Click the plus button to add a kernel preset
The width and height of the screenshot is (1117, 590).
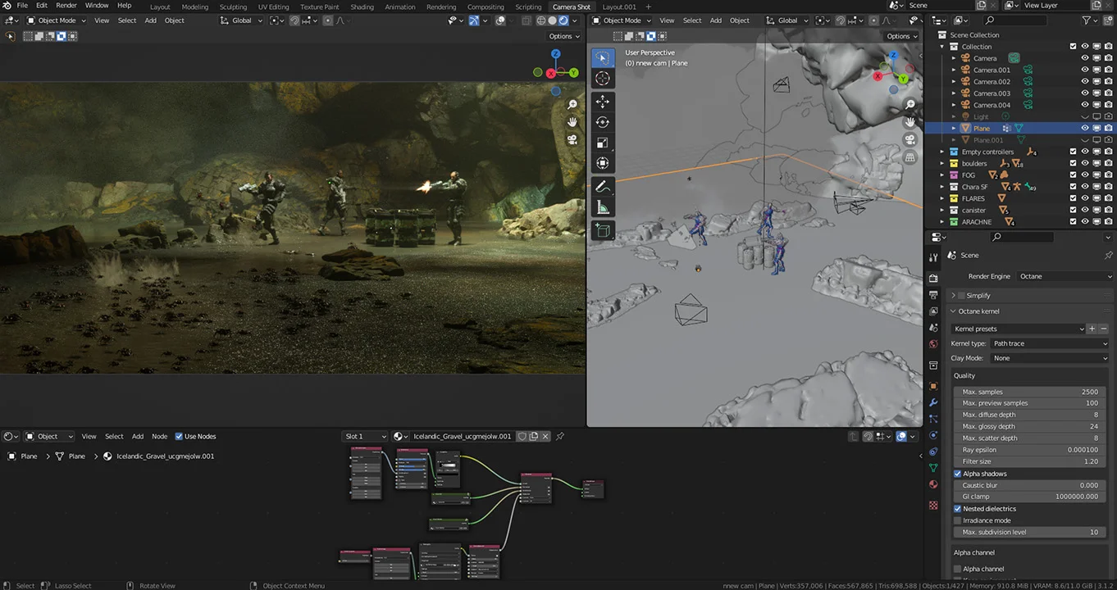click(1092, 329)
